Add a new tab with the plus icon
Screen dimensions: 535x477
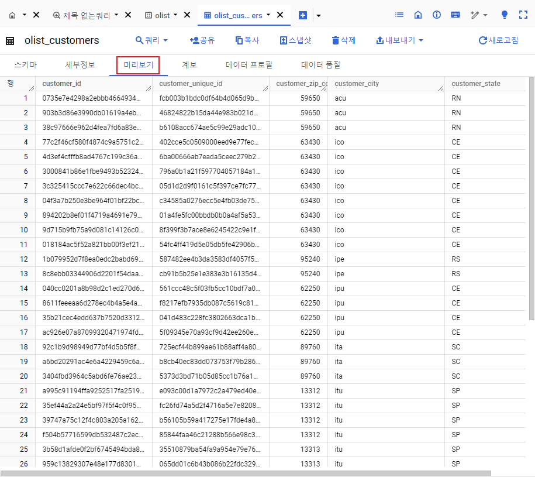[303, 15]
